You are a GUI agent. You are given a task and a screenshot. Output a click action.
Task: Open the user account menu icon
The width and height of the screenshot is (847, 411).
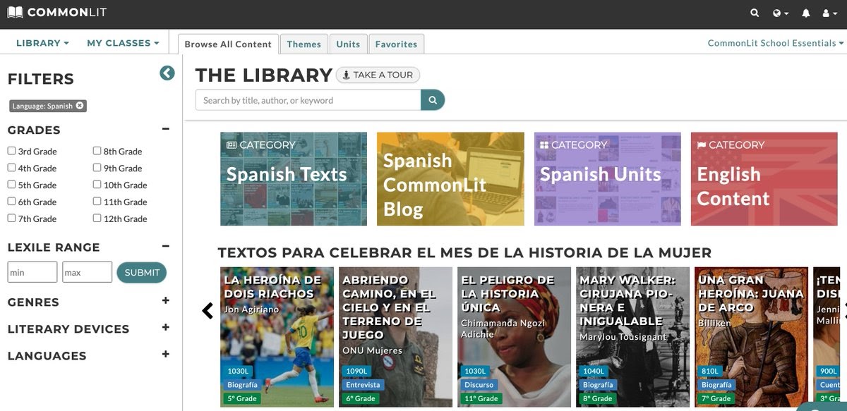click(829, 13)
